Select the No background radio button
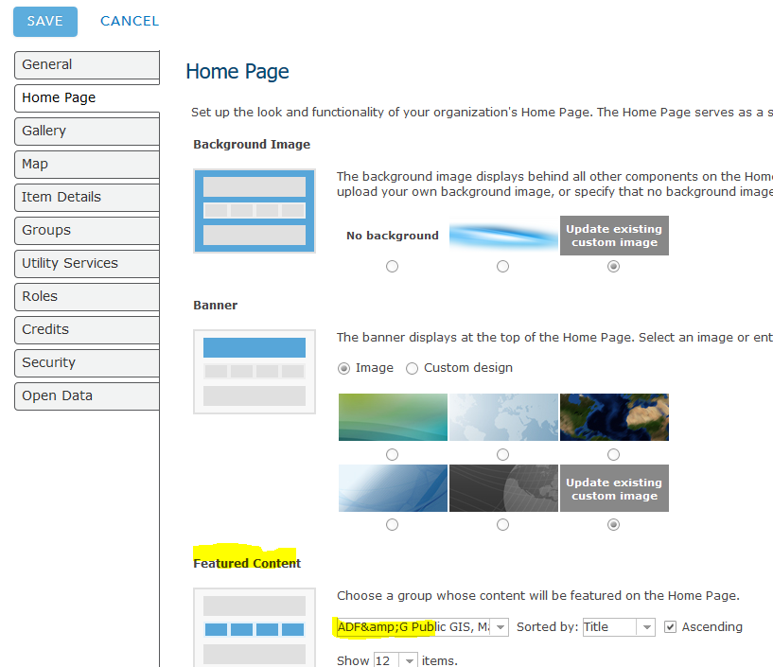Screen dimensions: 773x667 click(x=392, y=266)
